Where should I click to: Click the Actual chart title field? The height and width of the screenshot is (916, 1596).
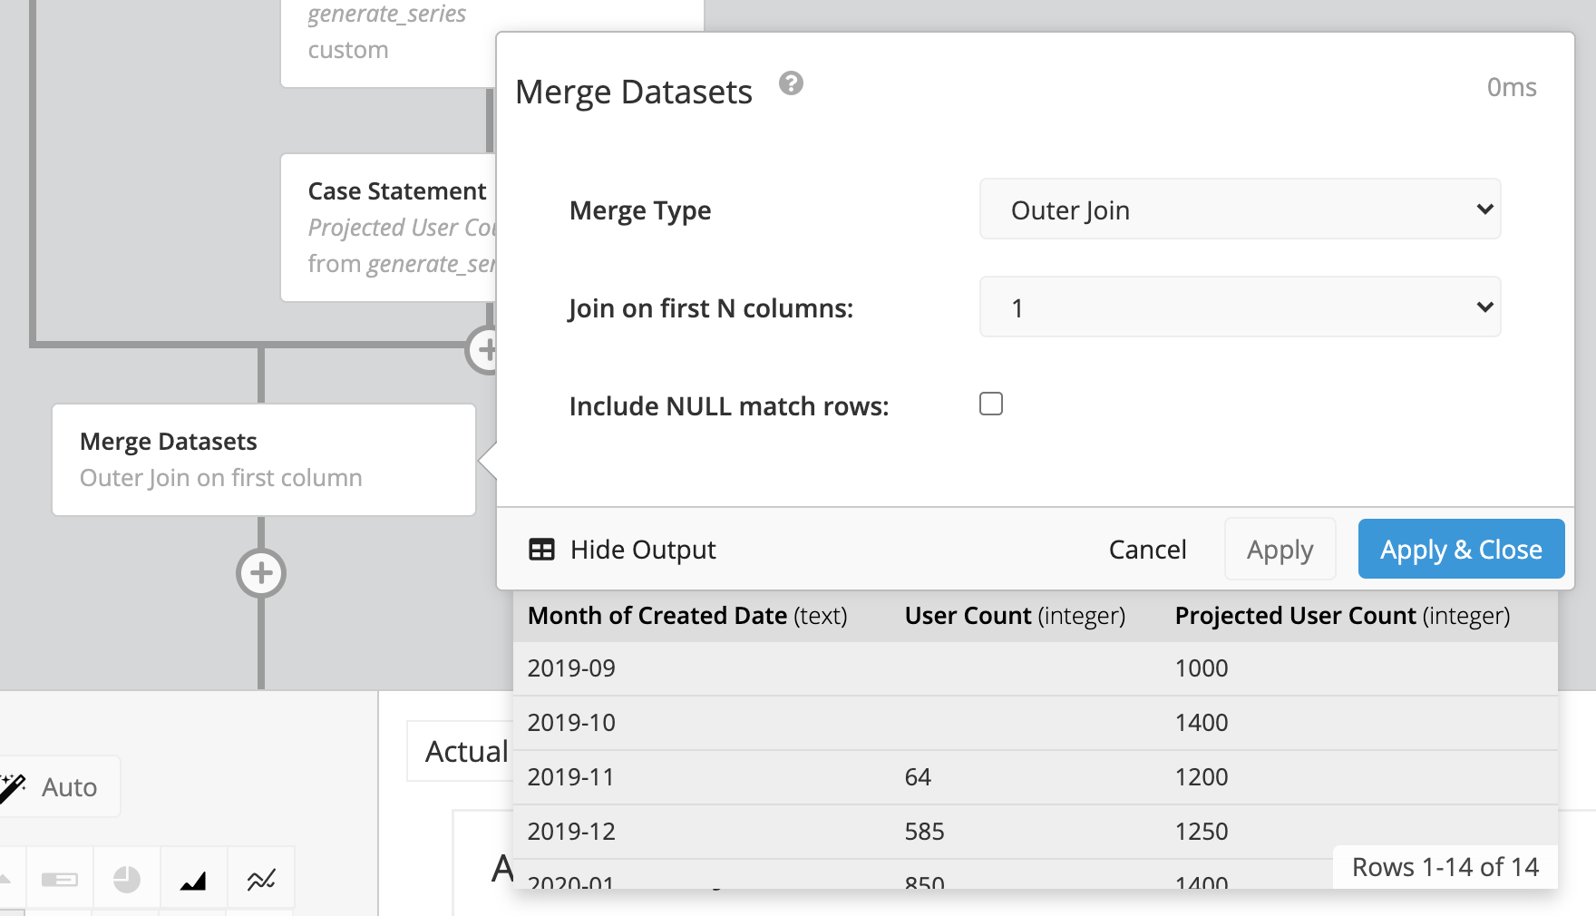coord(460,751)
